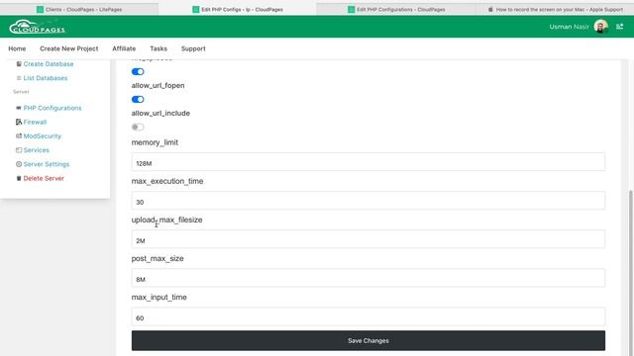The width and height of the screenshot is (634, 356).
Task: Open Services sidebar link
Action: 36,150
